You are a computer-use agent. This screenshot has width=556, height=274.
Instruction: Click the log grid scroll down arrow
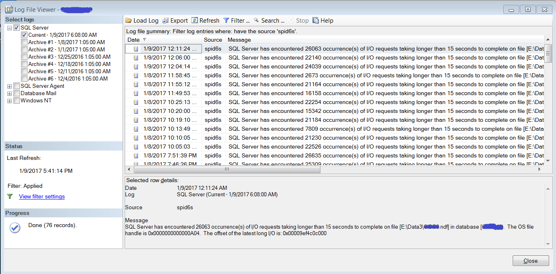(x=548, y=161)
